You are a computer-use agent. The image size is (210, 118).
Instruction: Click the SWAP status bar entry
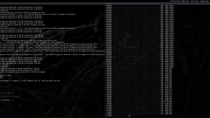(195, 1)
